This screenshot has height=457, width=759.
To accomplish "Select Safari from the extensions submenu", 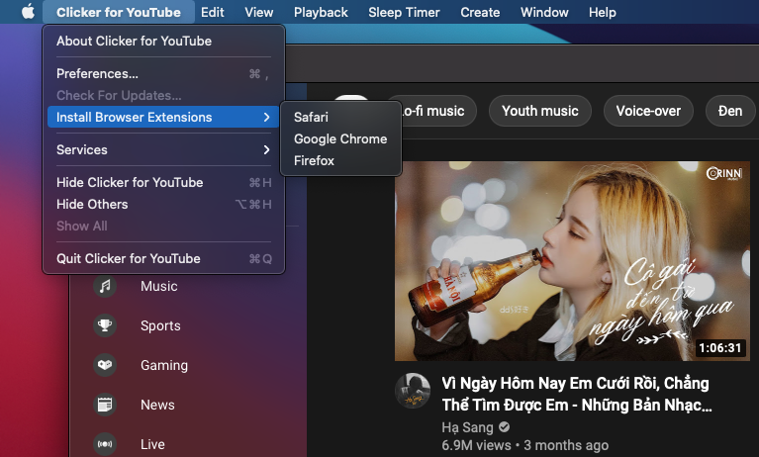I will point(311,117).
